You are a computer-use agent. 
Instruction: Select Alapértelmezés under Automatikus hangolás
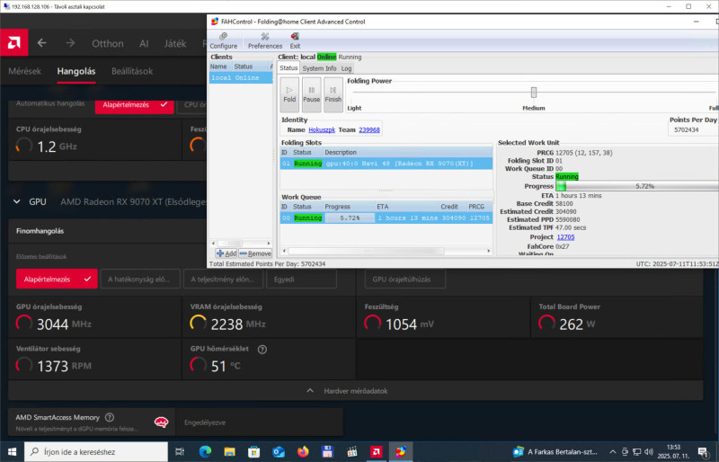134,105
